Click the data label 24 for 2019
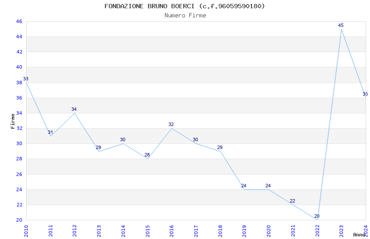 [x=244, y=186]
